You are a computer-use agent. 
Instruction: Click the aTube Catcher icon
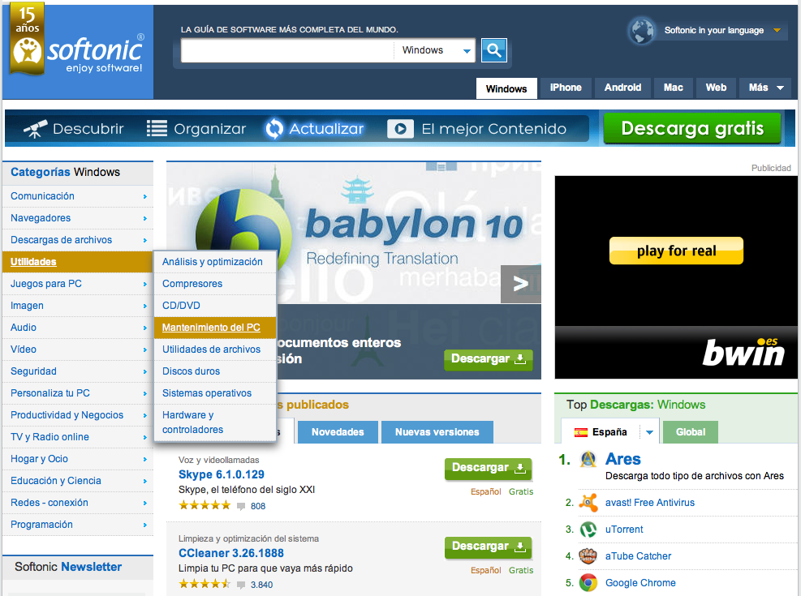[588, 556]
